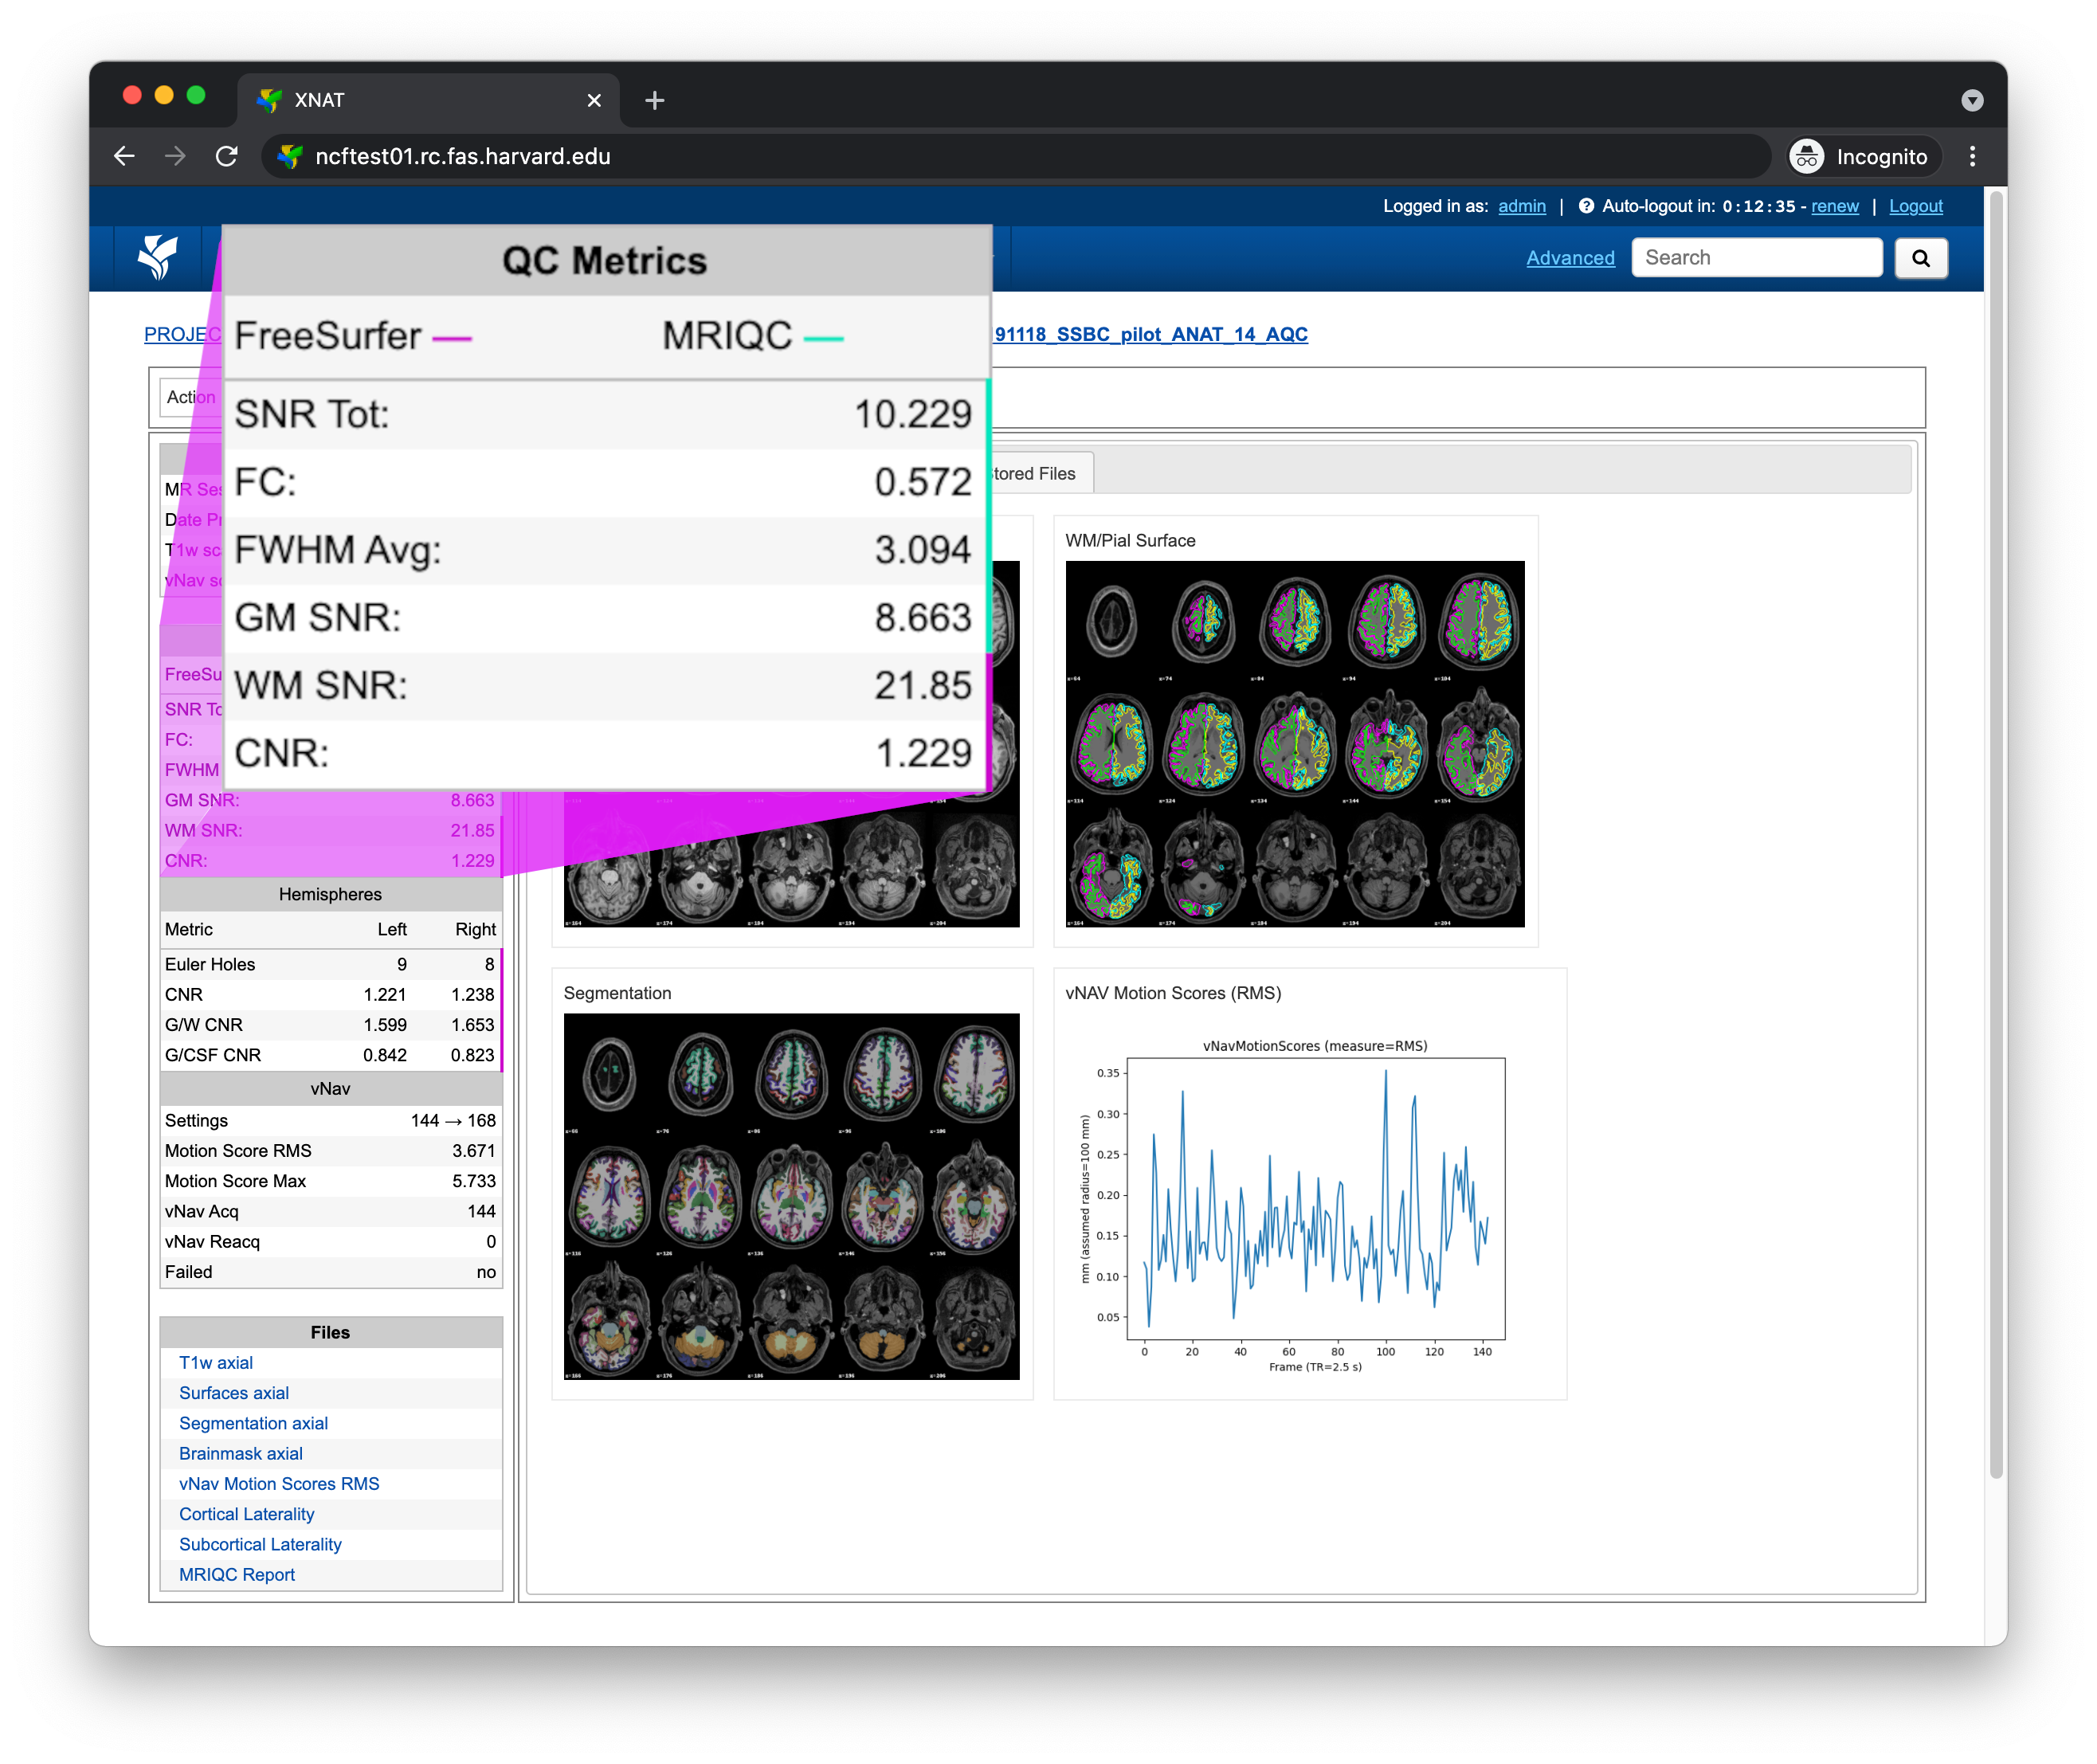2097x1764 pixels.
Task: Click the enlarged FC value 0.572
Action: point(923,482)
